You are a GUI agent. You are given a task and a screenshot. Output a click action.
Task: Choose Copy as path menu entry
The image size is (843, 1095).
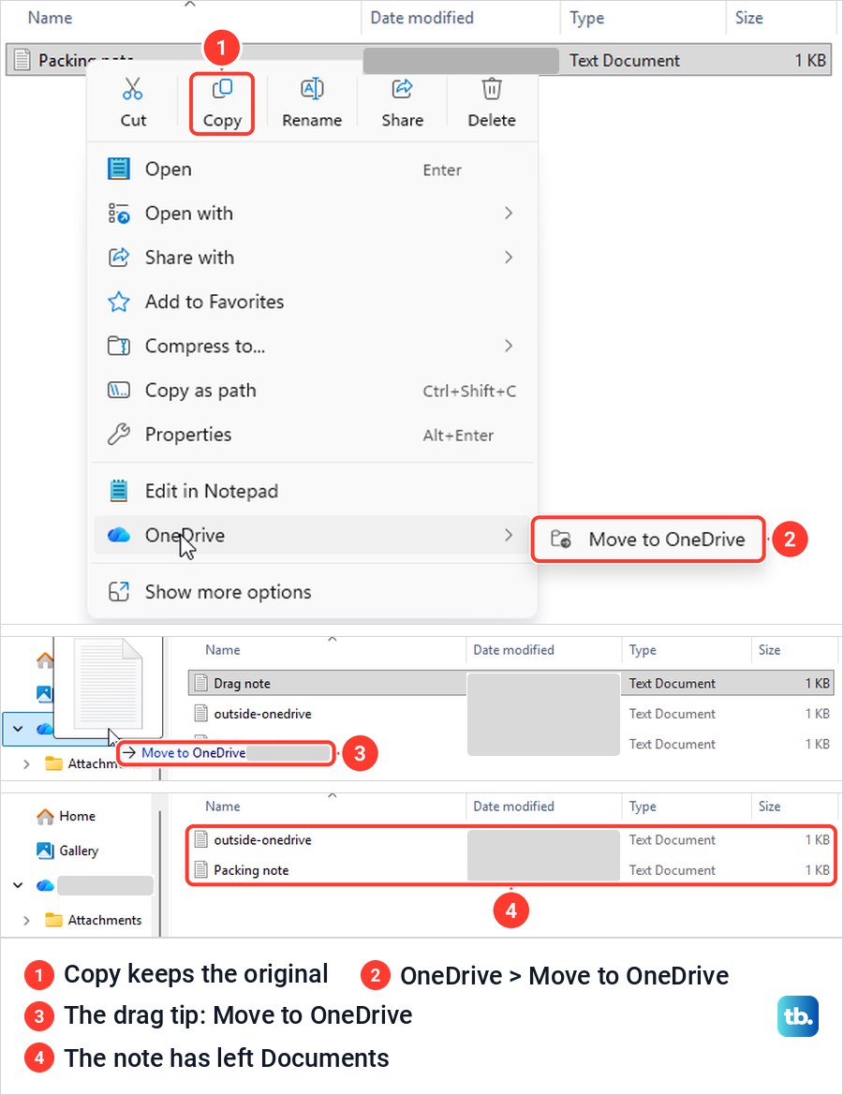(x=312, y=391)
